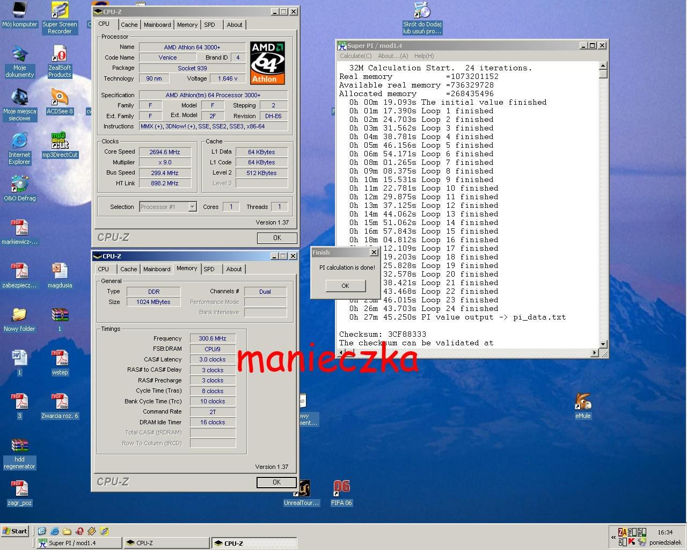Click the Core Speed value 2694.6 MHz
Viewport: 687px width, 550px height.
point(165,152)
